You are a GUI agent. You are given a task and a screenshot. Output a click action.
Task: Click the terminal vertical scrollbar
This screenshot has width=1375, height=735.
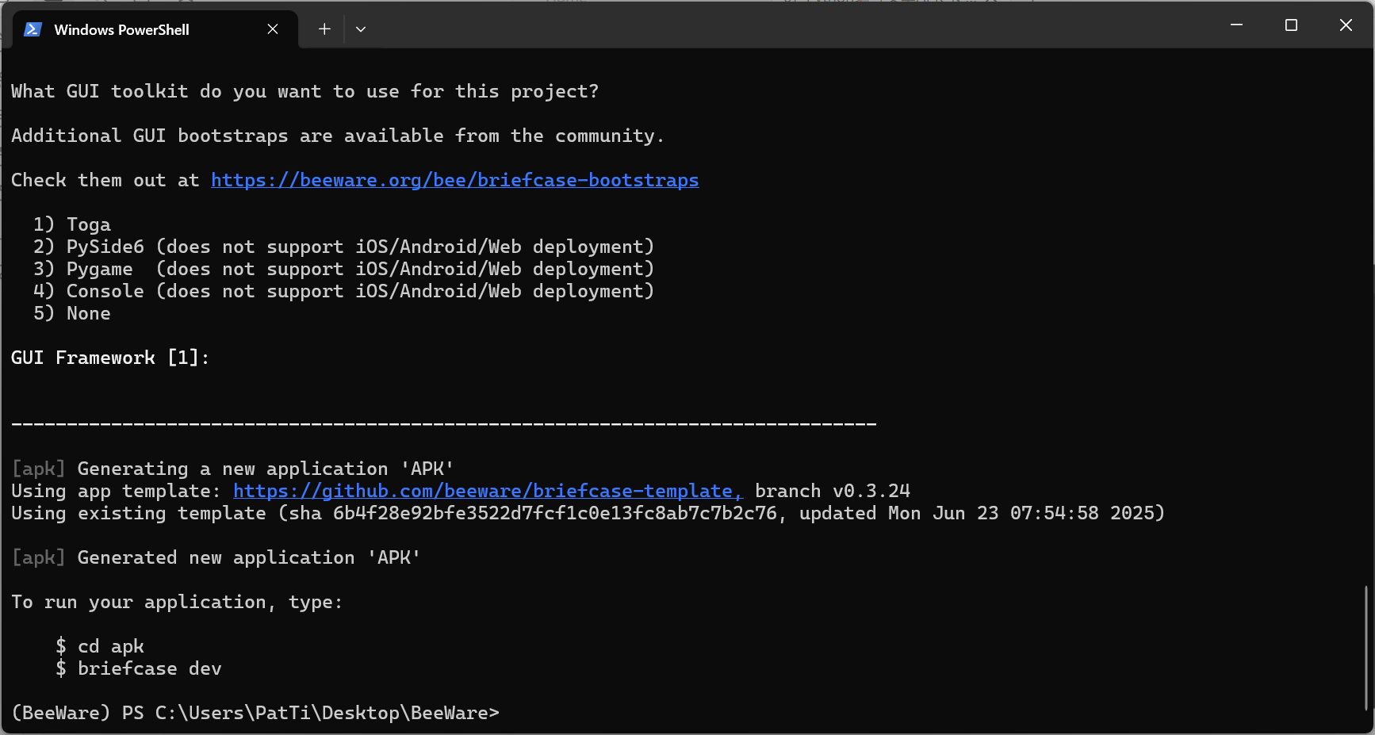(x=1366, y=649)
